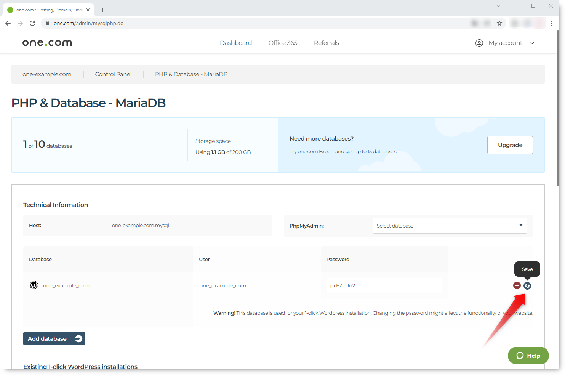The height and width of the screenshot is (375, 565).
Task: Expand the My account menu chevron
Action: [x=532, y=43]
